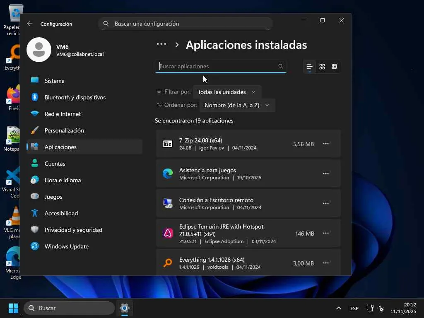Click the 146 MB size value
The height and width of the screenshot is (318, 424).
304,234
